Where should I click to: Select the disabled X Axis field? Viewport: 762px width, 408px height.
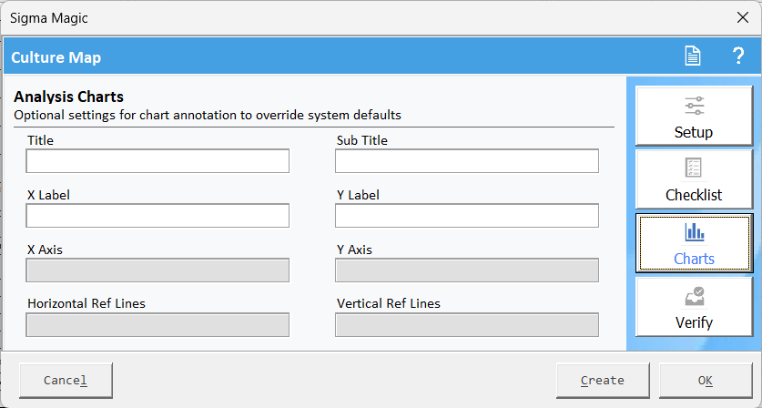point(157,270)
